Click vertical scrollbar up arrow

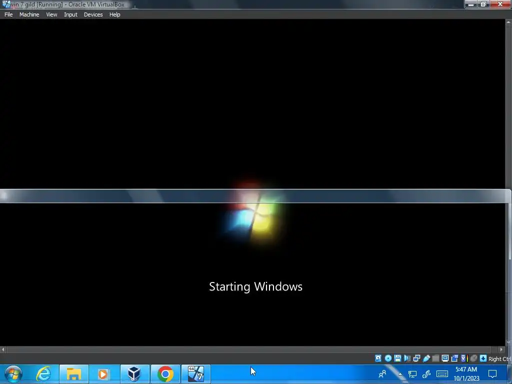(x=508, y=22)
